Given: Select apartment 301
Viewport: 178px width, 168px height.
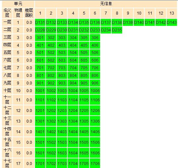Looking at the screenshot, I should pyautogui.click(x=40, y=37).
